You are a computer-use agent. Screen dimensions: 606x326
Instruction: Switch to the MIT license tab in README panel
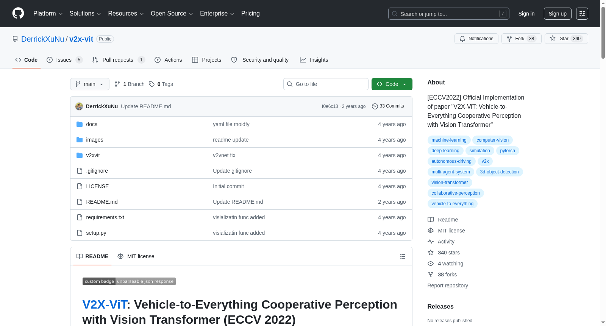point(136,256)
